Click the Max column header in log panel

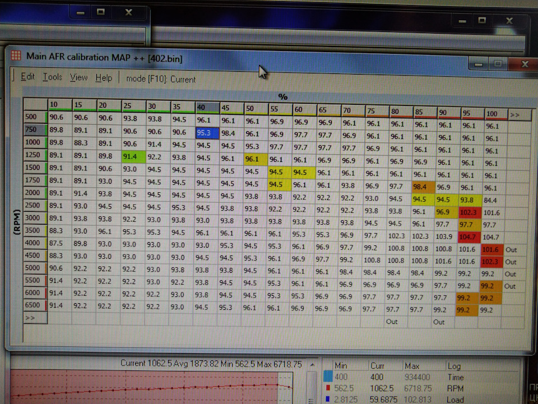tap(412, 365)
